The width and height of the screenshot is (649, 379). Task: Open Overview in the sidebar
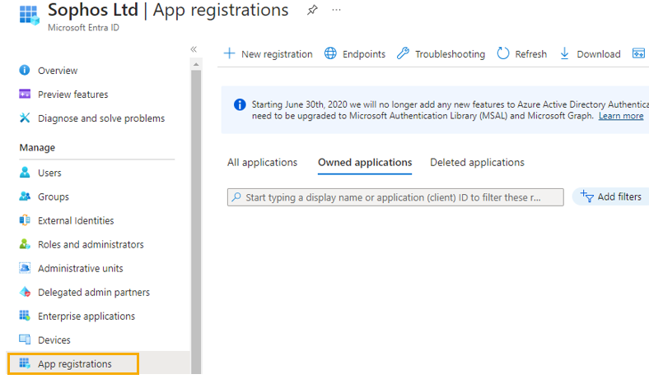58,71
